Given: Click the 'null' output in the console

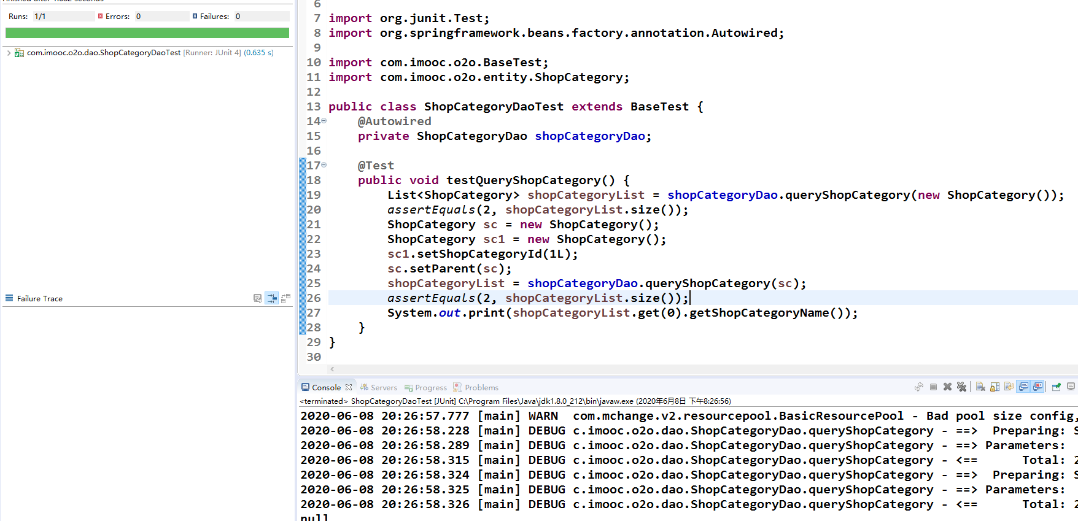Looking at the screenshot, I should pyautogui.click(x=314, y=517).
